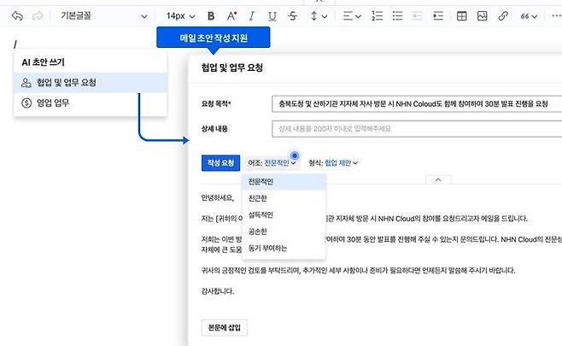The height and width of the screenshot is (346, 562).
Task: Click the AI 초안 쓰기 heading
Action: (43, 62)
